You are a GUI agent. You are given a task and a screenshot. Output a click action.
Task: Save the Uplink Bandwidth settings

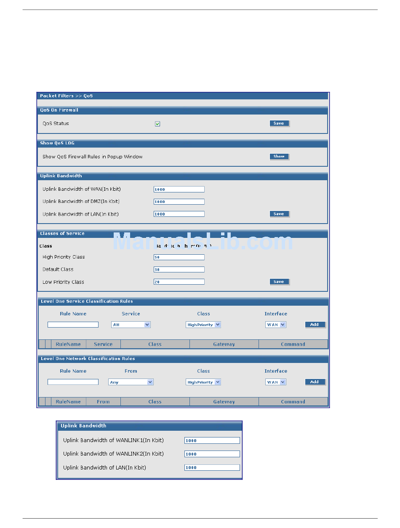click(279, 214)
